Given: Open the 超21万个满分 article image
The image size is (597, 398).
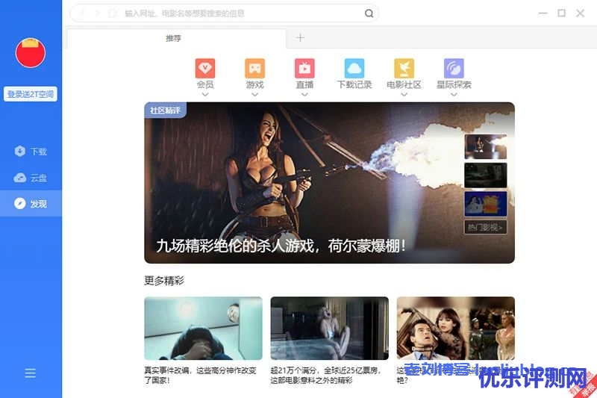Looking at the screenshot, I should pos(329,329).
